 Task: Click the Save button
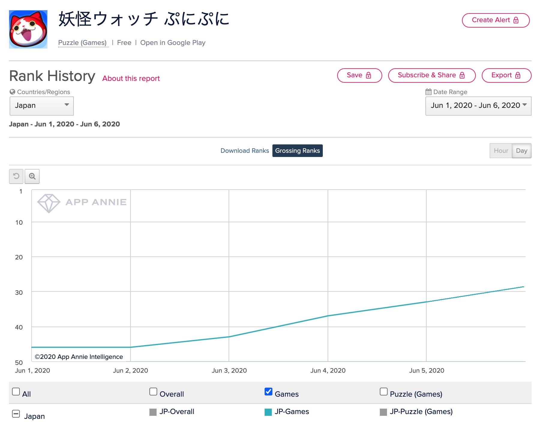359,75
